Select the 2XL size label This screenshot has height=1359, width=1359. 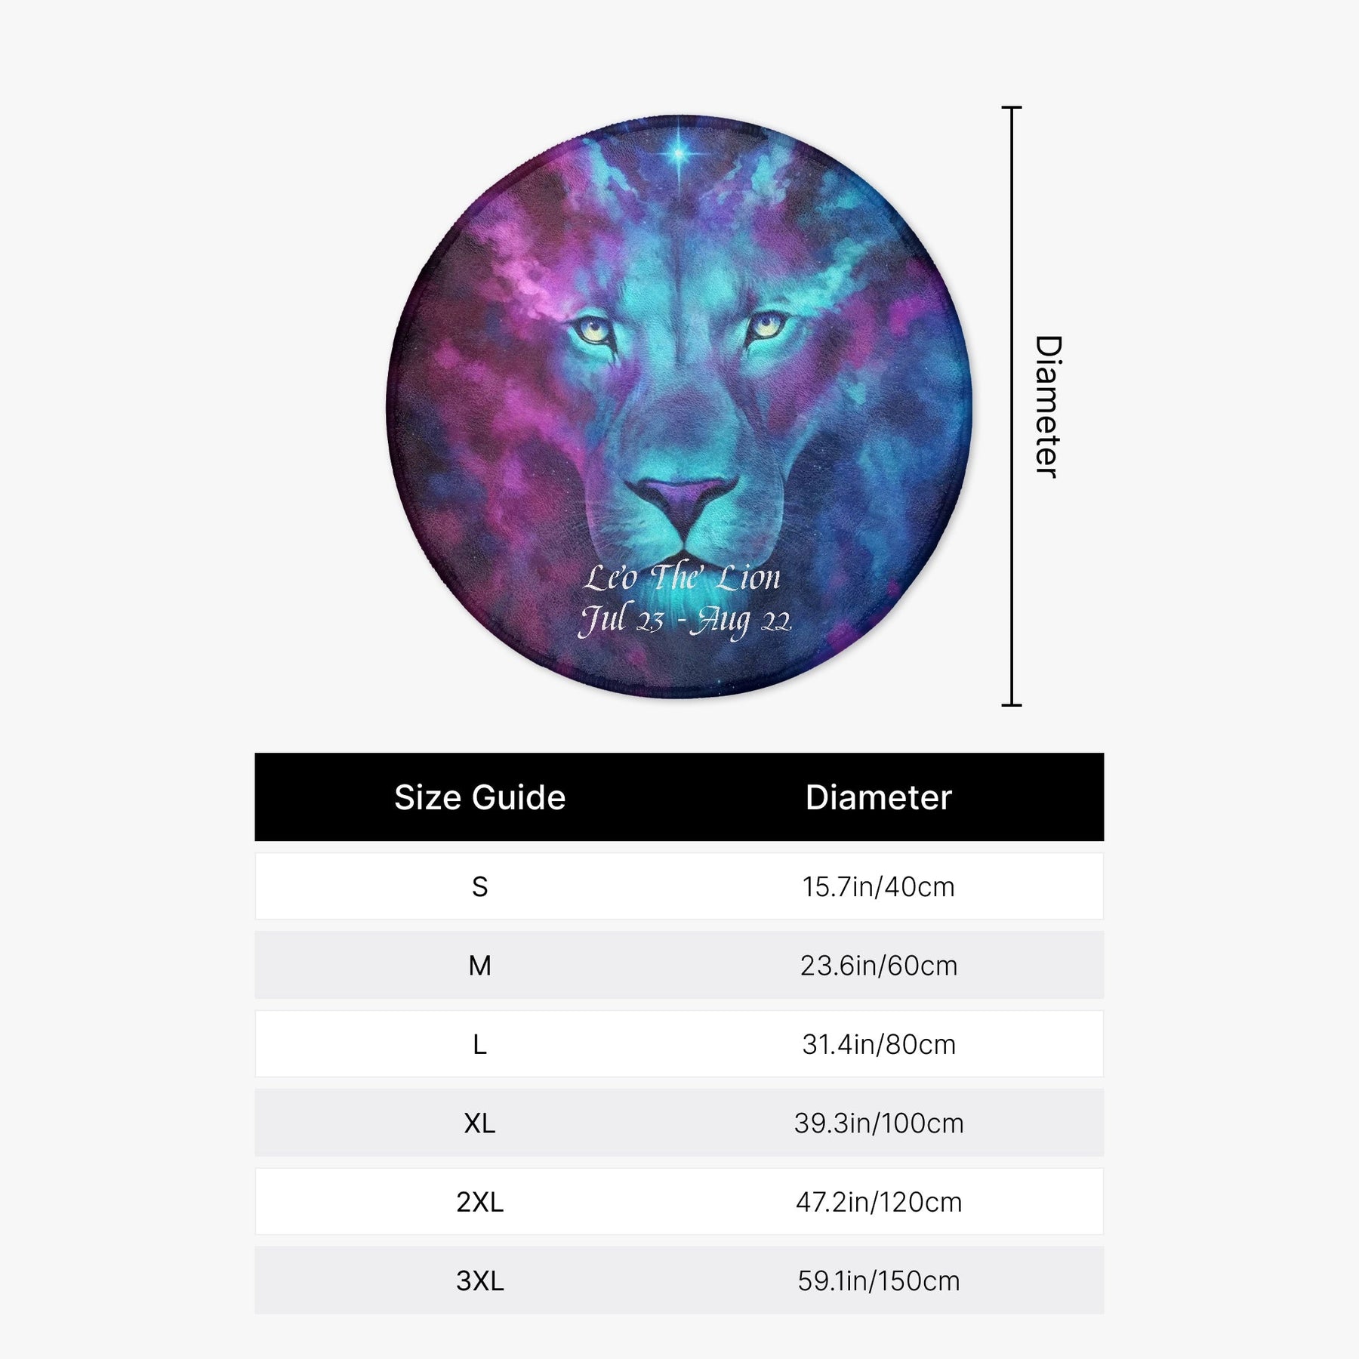[x=480, y=1202]
